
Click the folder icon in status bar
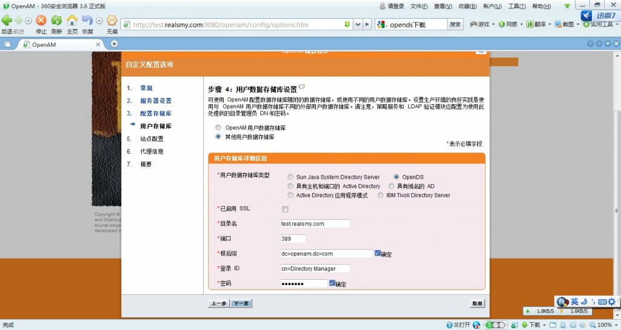[553, 325]
